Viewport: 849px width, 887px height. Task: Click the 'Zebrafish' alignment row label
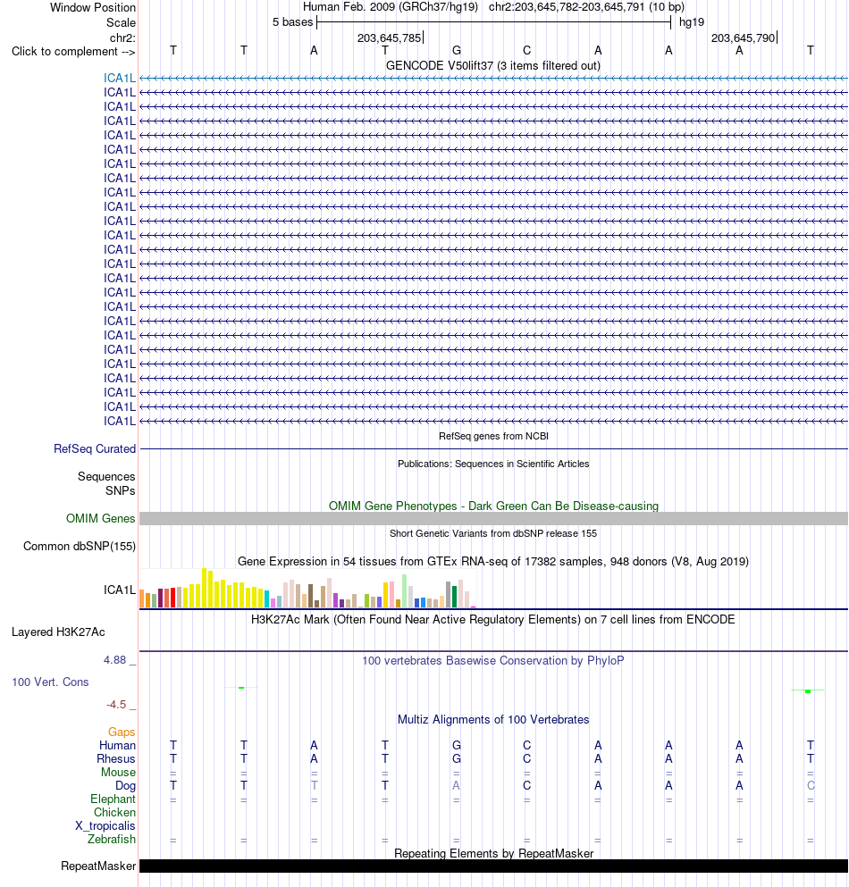click(x=112, y=839)
